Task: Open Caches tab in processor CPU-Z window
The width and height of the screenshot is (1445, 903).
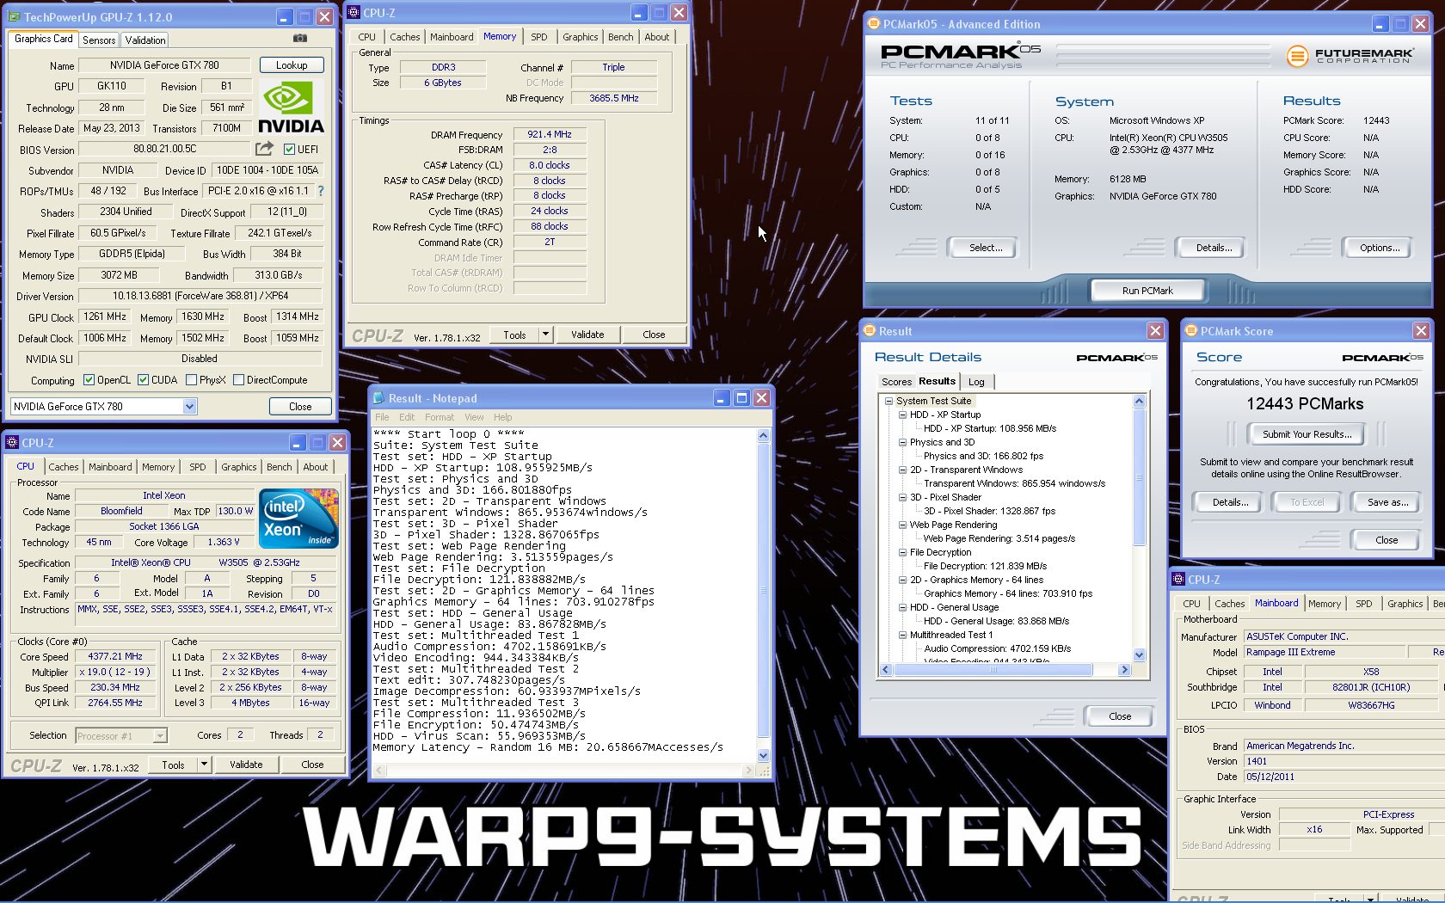Action: pyautogui.click(x=63, y=467)
